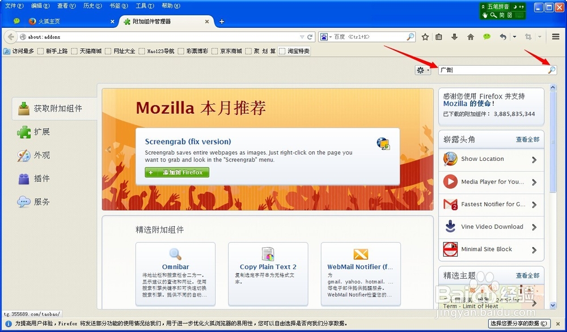Image resolution: width=567 pixels, height=332 pixels.
Task: Click 查看全部 next to 精选主题
Action: tap(527, 276)
